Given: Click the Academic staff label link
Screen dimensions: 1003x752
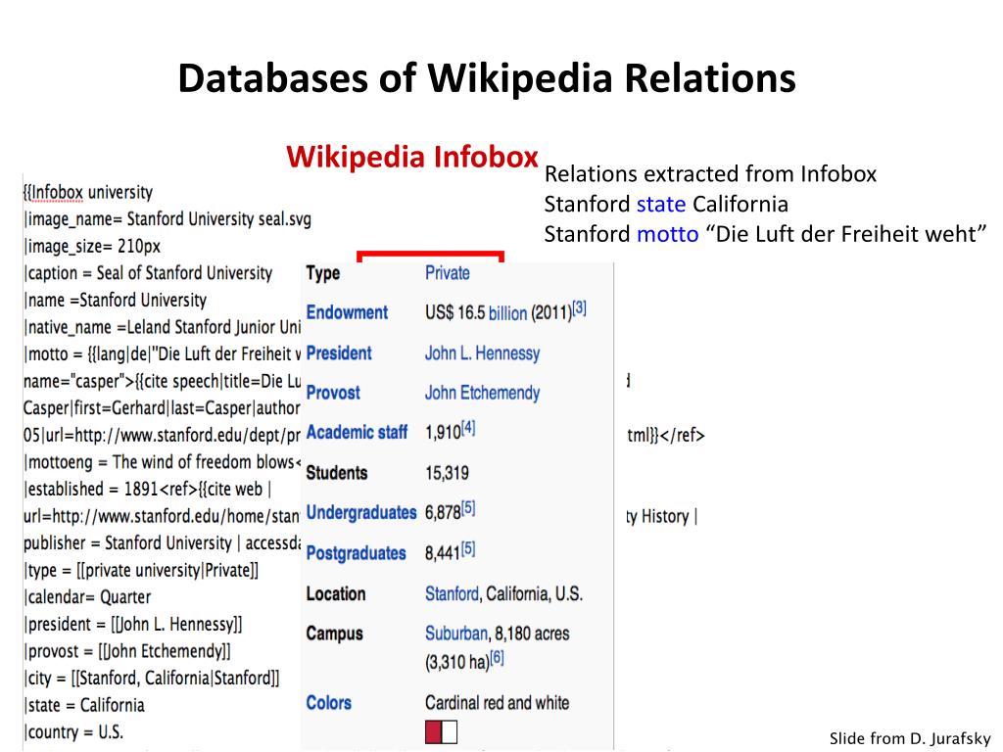Looking at the screenshot, I should click(357, 433).
